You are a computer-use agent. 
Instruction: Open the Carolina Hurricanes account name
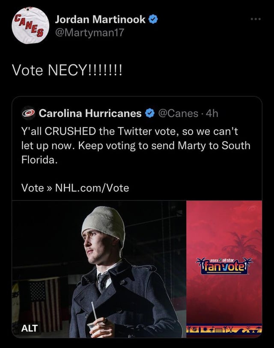point(90,113)
